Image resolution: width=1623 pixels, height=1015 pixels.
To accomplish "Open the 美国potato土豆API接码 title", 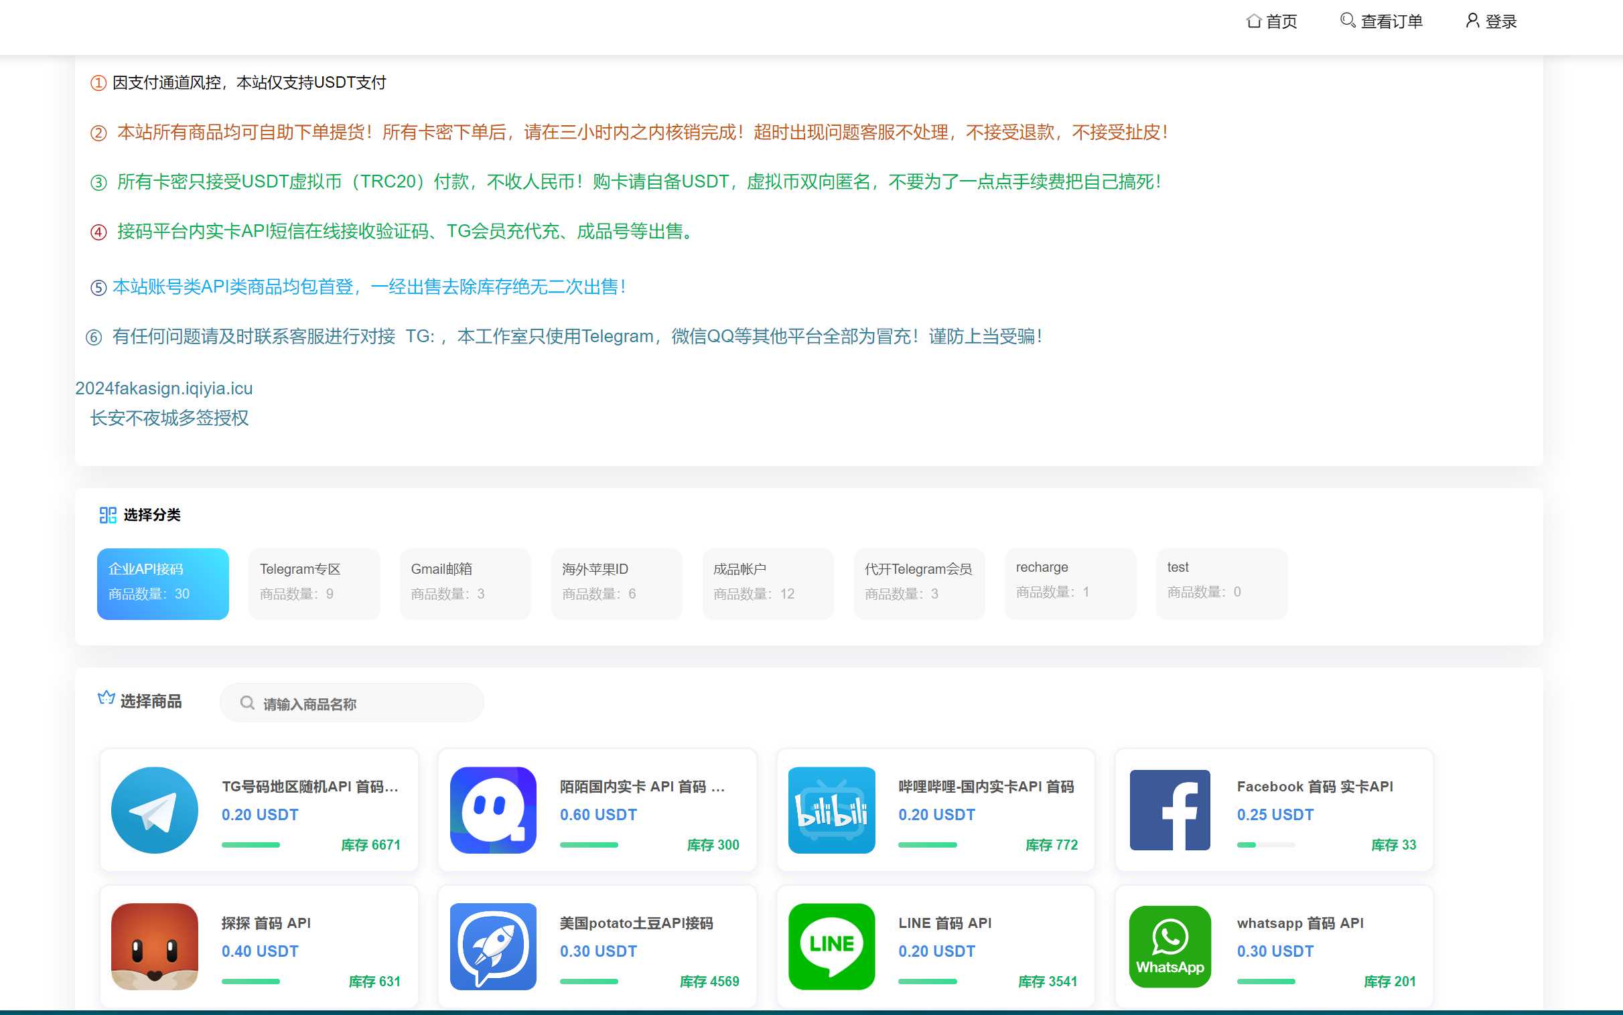I will [636, 923].
